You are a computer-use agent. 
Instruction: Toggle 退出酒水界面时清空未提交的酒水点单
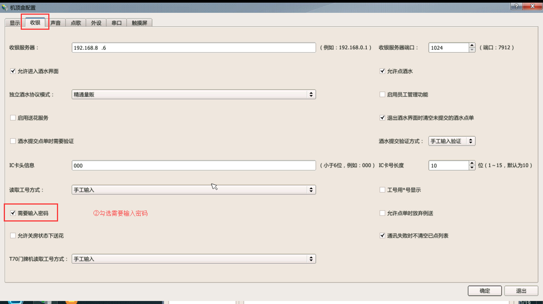click(382, 118)
